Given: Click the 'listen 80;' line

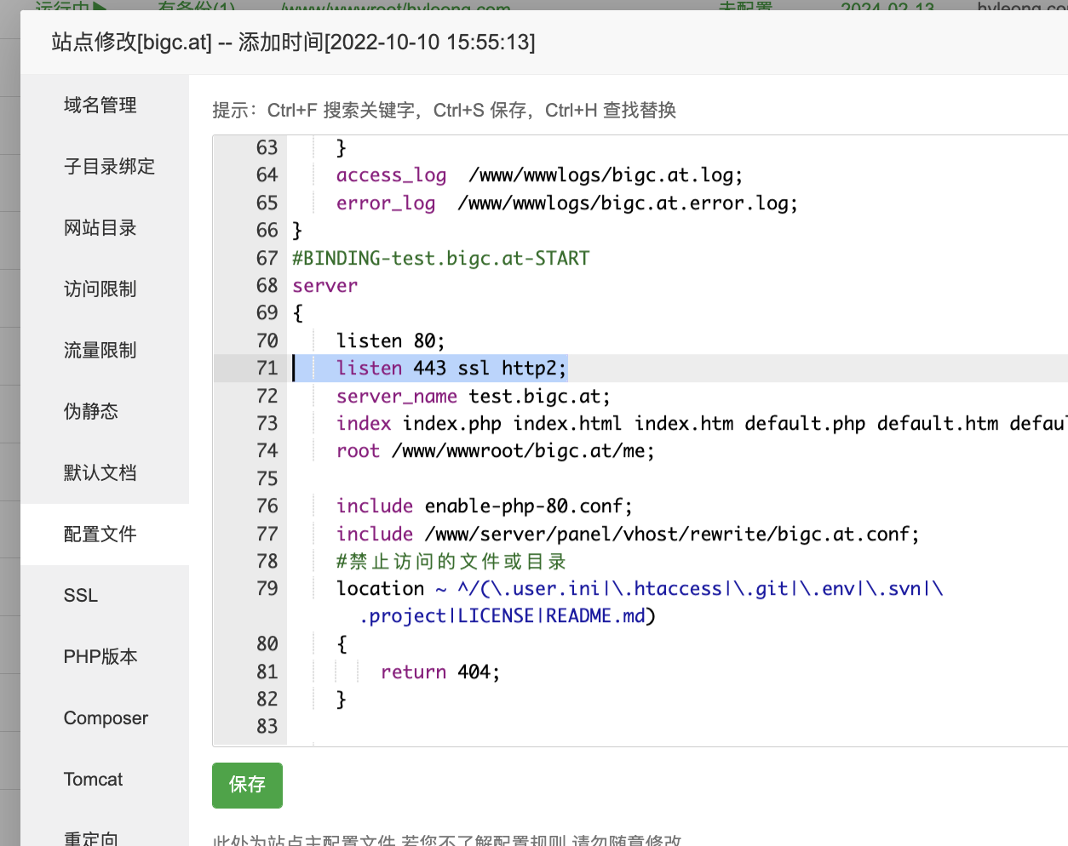Looking at the screenshot, I should [x=390, y=340].
